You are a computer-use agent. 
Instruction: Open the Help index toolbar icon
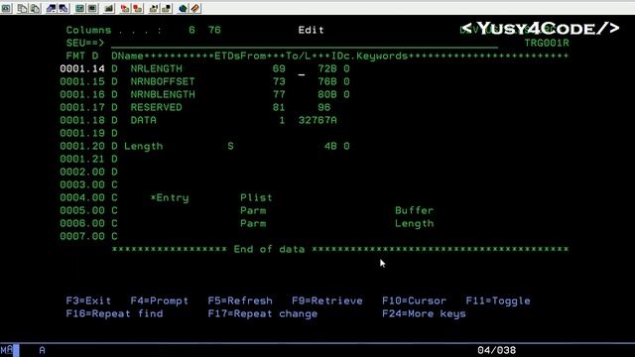[195, 8]
